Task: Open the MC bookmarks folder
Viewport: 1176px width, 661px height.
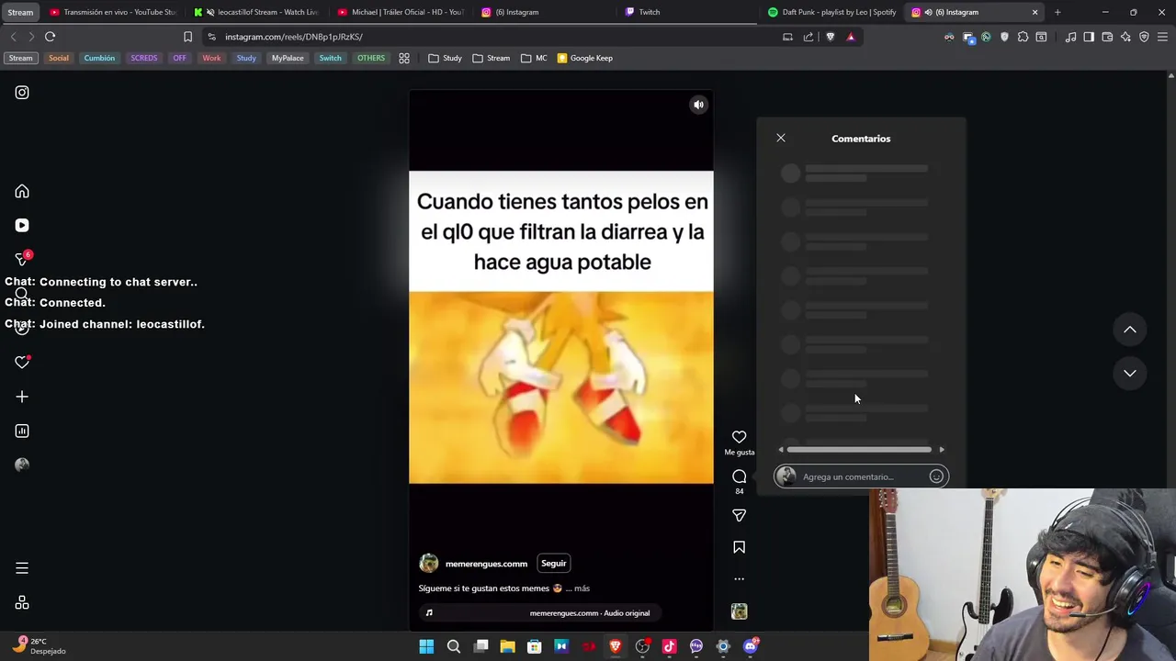Action: click(x=534, y=58)
